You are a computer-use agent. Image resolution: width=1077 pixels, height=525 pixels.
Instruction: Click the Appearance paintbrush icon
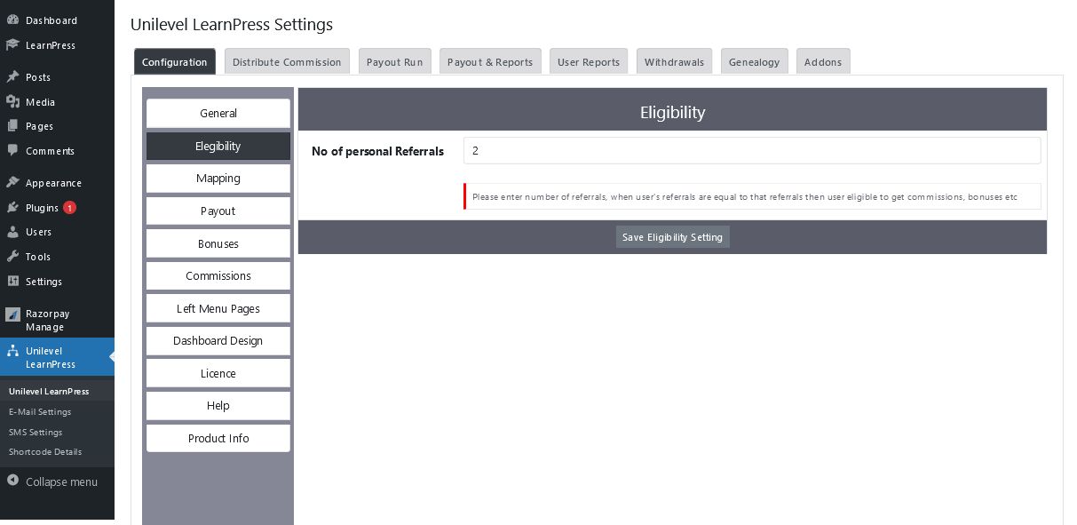pos(12,183)
